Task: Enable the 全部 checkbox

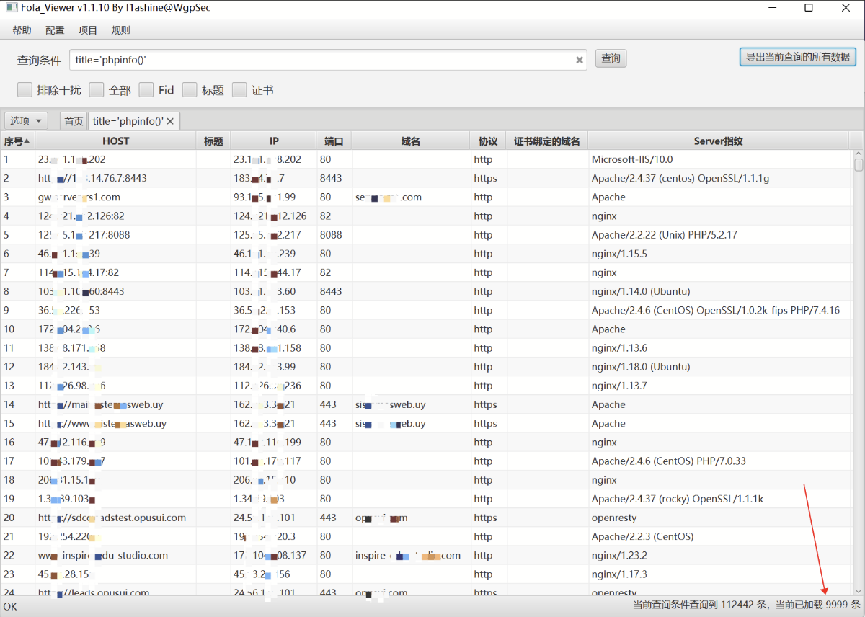Action: click(x=97, y=90)
